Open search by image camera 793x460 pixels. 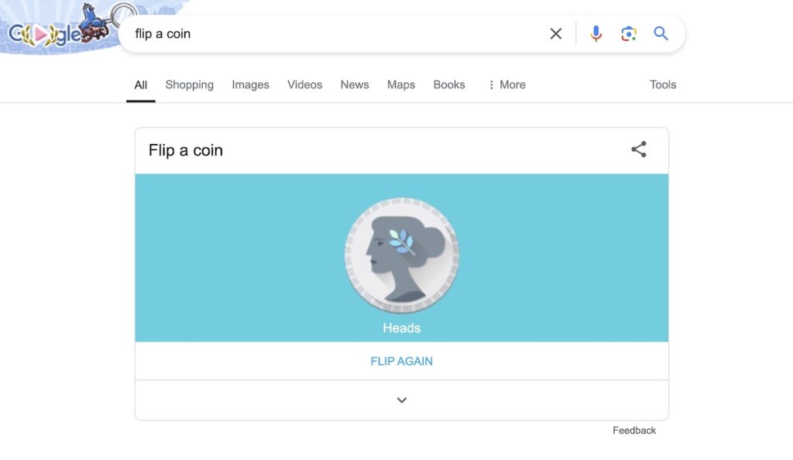[628, 33]
